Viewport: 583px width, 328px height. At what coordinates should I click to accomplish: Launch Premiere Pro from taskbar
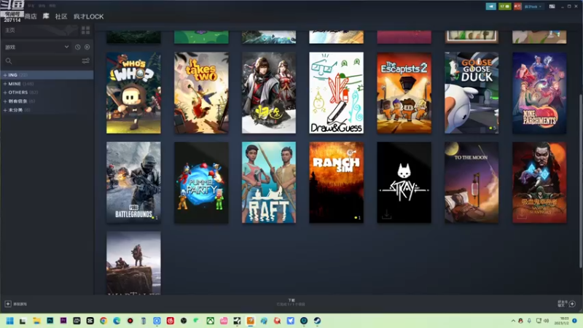tap(63, 321)
